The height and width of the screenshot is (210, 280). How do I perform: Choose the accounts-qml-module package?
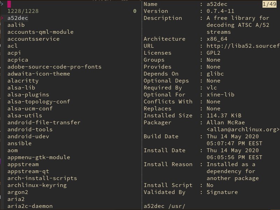click(40, 32)
